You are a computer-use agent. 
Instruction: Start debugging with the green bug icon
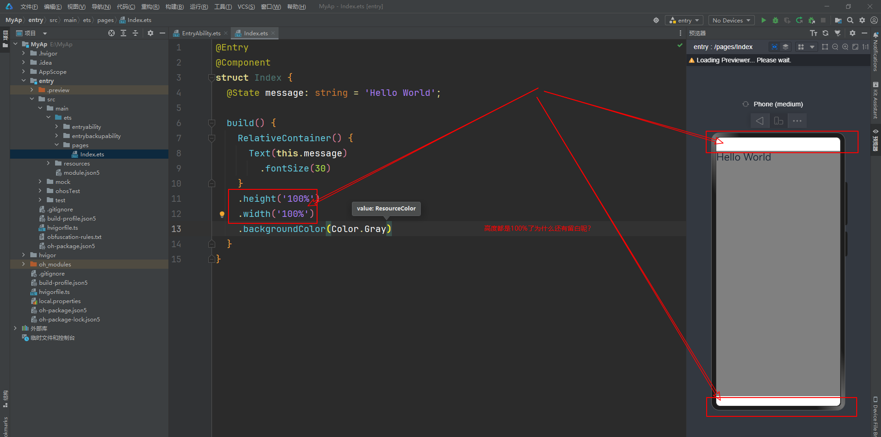coord(775,20)
